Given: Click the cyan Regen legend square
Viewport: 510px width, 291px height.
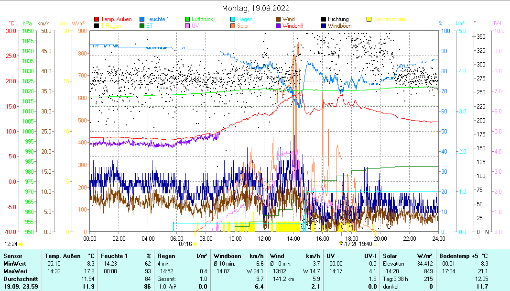Looking at the screenshot, I should [233, 19].
